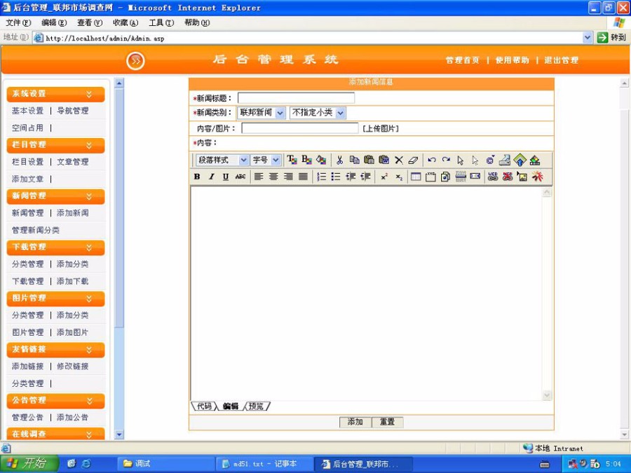Open the 管理首页 header link

click(463, 60)
